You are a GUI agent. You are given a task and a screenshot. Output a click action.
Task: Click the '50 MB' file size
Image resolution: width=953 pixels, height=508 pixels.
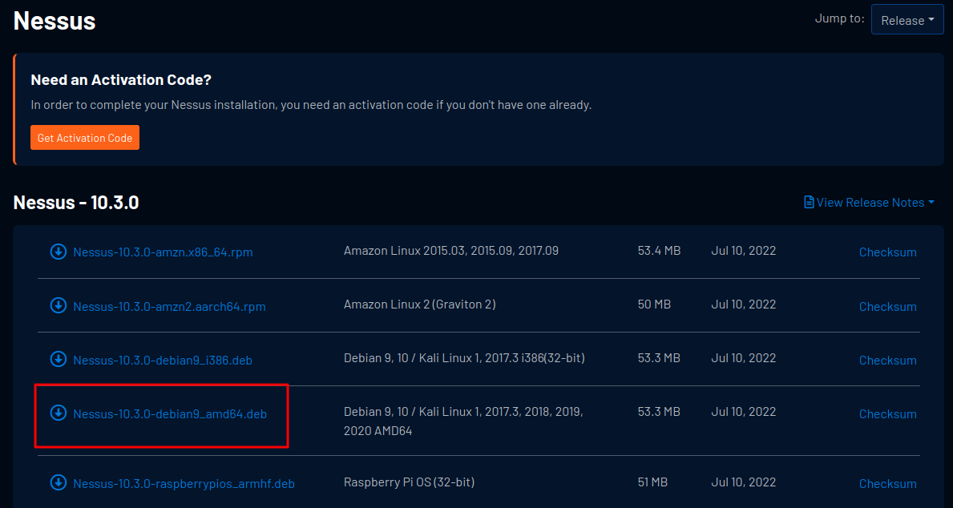654,304
